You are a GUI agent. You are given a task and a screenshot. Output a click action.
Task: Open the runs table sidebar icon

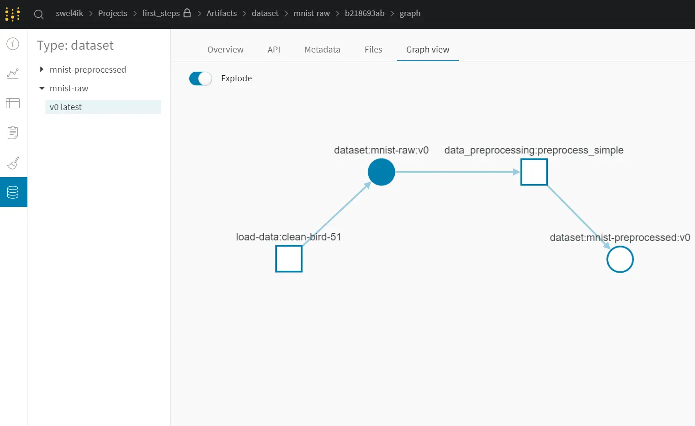point(13,103)
